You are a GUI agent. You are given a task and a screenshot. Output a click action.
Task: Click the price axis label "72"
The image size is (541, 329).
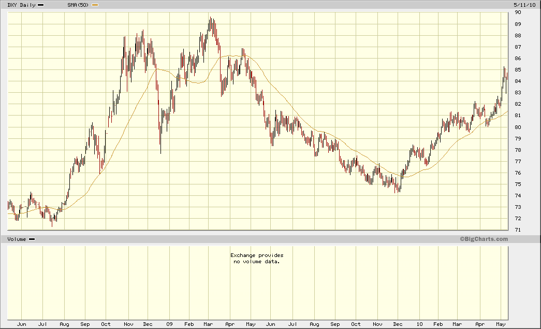[x=518, y=218]
